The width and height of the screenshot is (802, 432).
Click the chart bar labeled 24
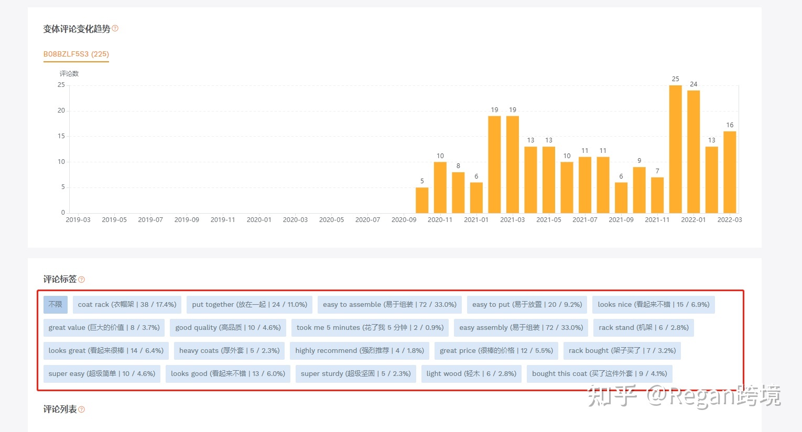[693, 152]
